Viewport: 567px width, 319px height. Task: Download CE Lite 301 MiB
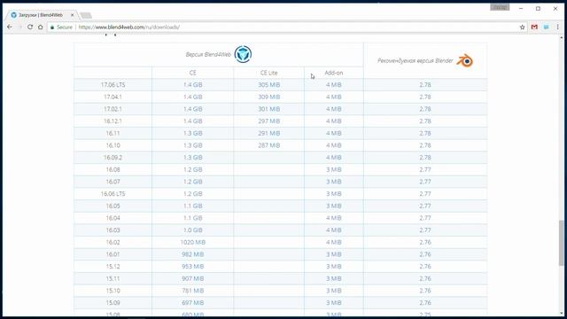point(269,109)
